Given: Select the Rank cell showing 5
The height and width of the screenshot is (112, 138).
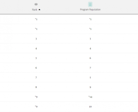Looking at the screenshot, I should point(36,58).
